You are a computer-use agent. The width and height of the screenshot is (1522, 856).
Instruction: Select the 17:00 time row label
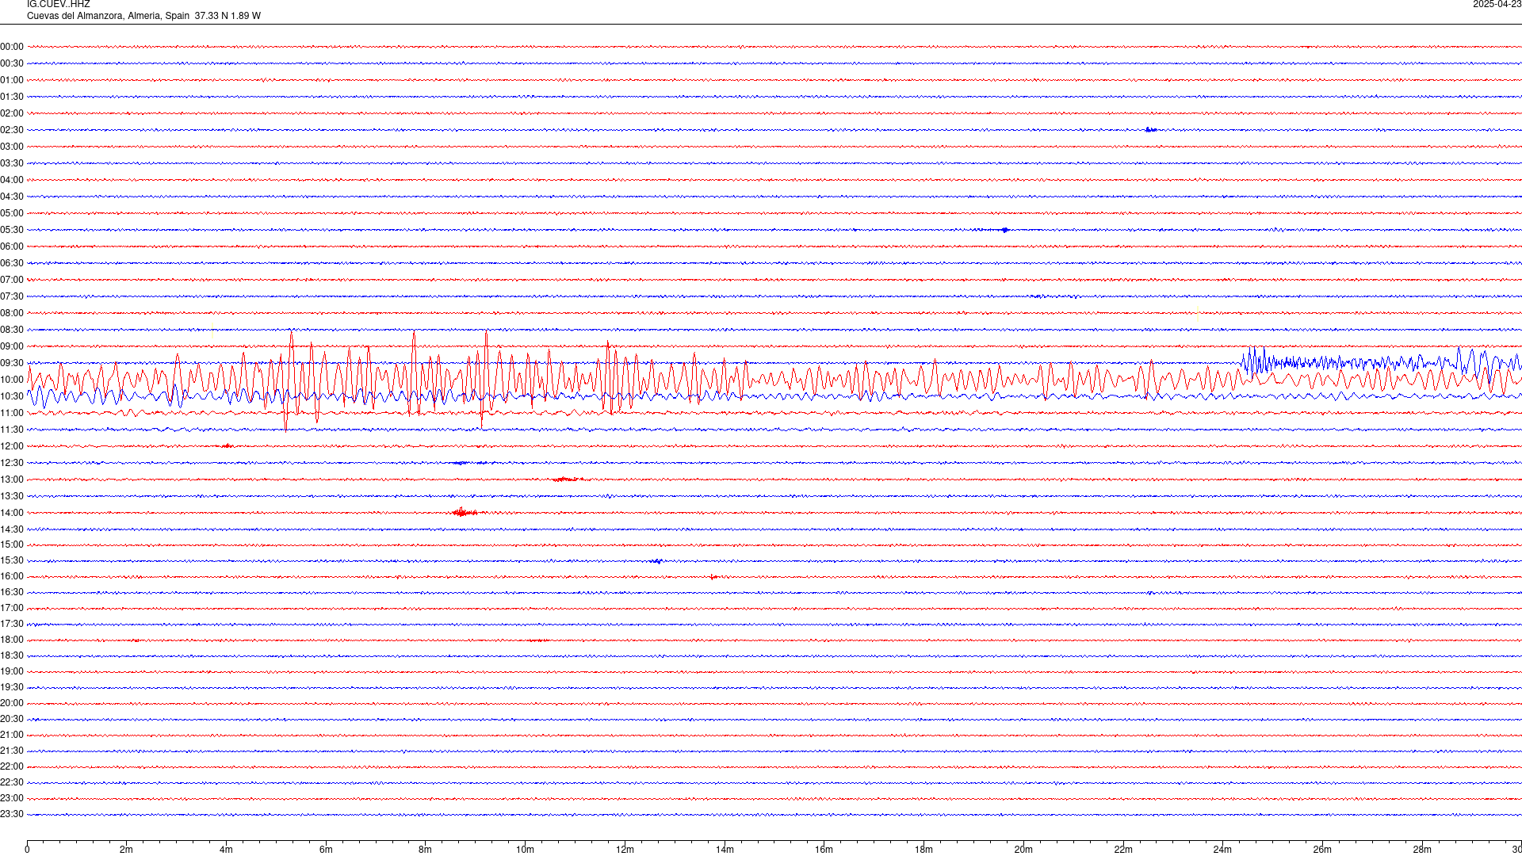pyautogui.click(x=12, y=608)
